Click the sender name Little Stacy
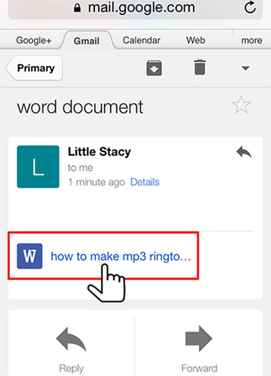 coord(100,152)
